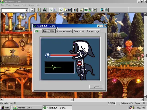Image resolution: width=147 pixels, height=110 pixels.
Task: Click horizontal scrollbar left arrow
Action: [2, 99]
